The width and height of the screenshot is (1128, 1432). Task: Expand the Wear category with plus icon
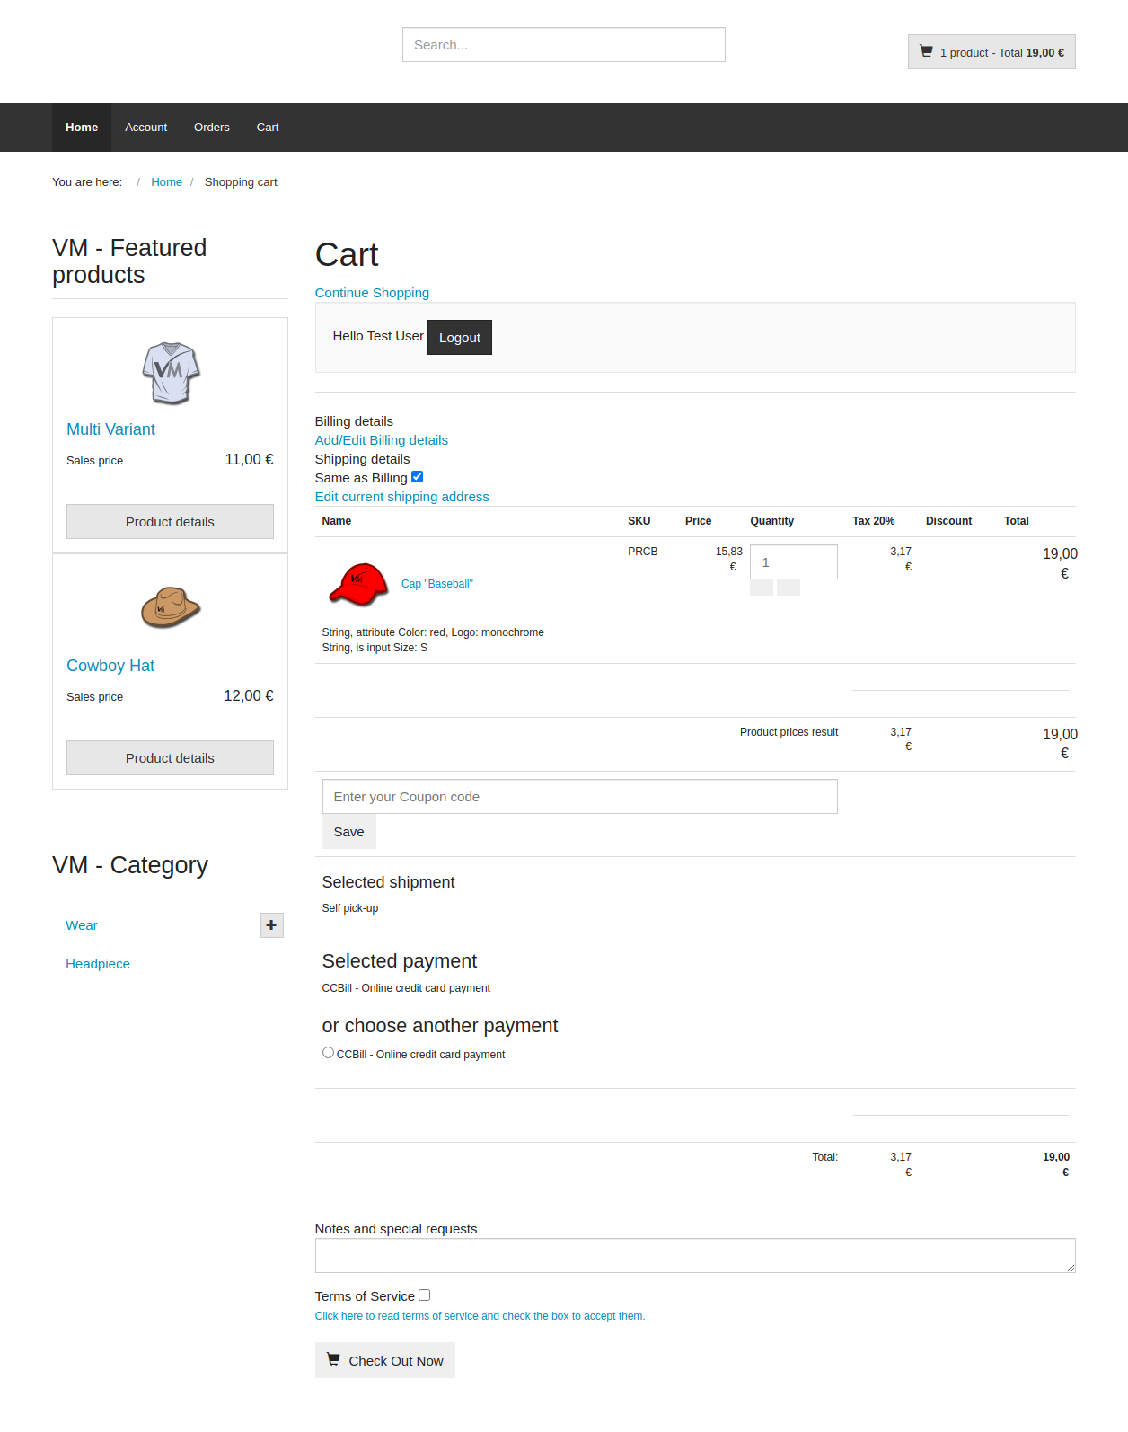pos(271,925)
